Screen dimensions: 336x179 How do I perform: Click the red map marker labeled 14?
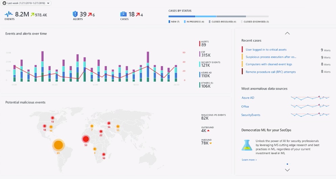click(x=109, y=123)
